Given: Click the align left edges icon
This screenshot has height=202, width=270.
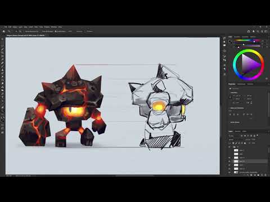Looking at the screenshot, I should 231,114.
